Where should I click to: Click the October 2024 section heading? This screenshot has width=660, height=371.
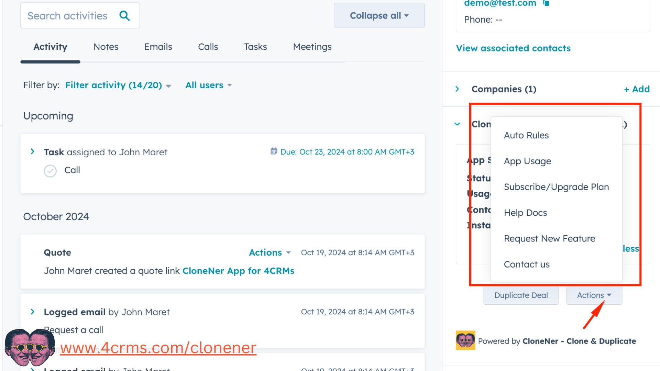[x=56, y=216]
